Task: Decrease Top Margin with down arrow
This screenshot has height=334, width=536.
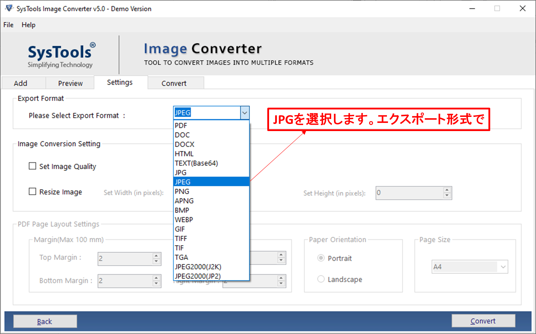Action: pyautogui.click(x=157, y=261)
